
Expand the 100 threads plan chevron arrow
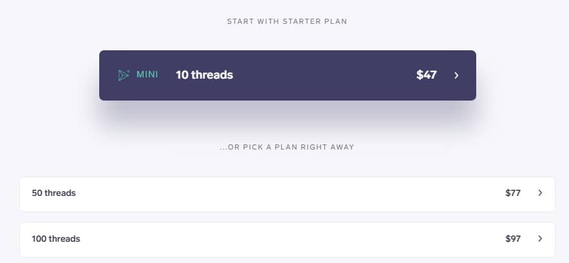(x=540, y=239)
